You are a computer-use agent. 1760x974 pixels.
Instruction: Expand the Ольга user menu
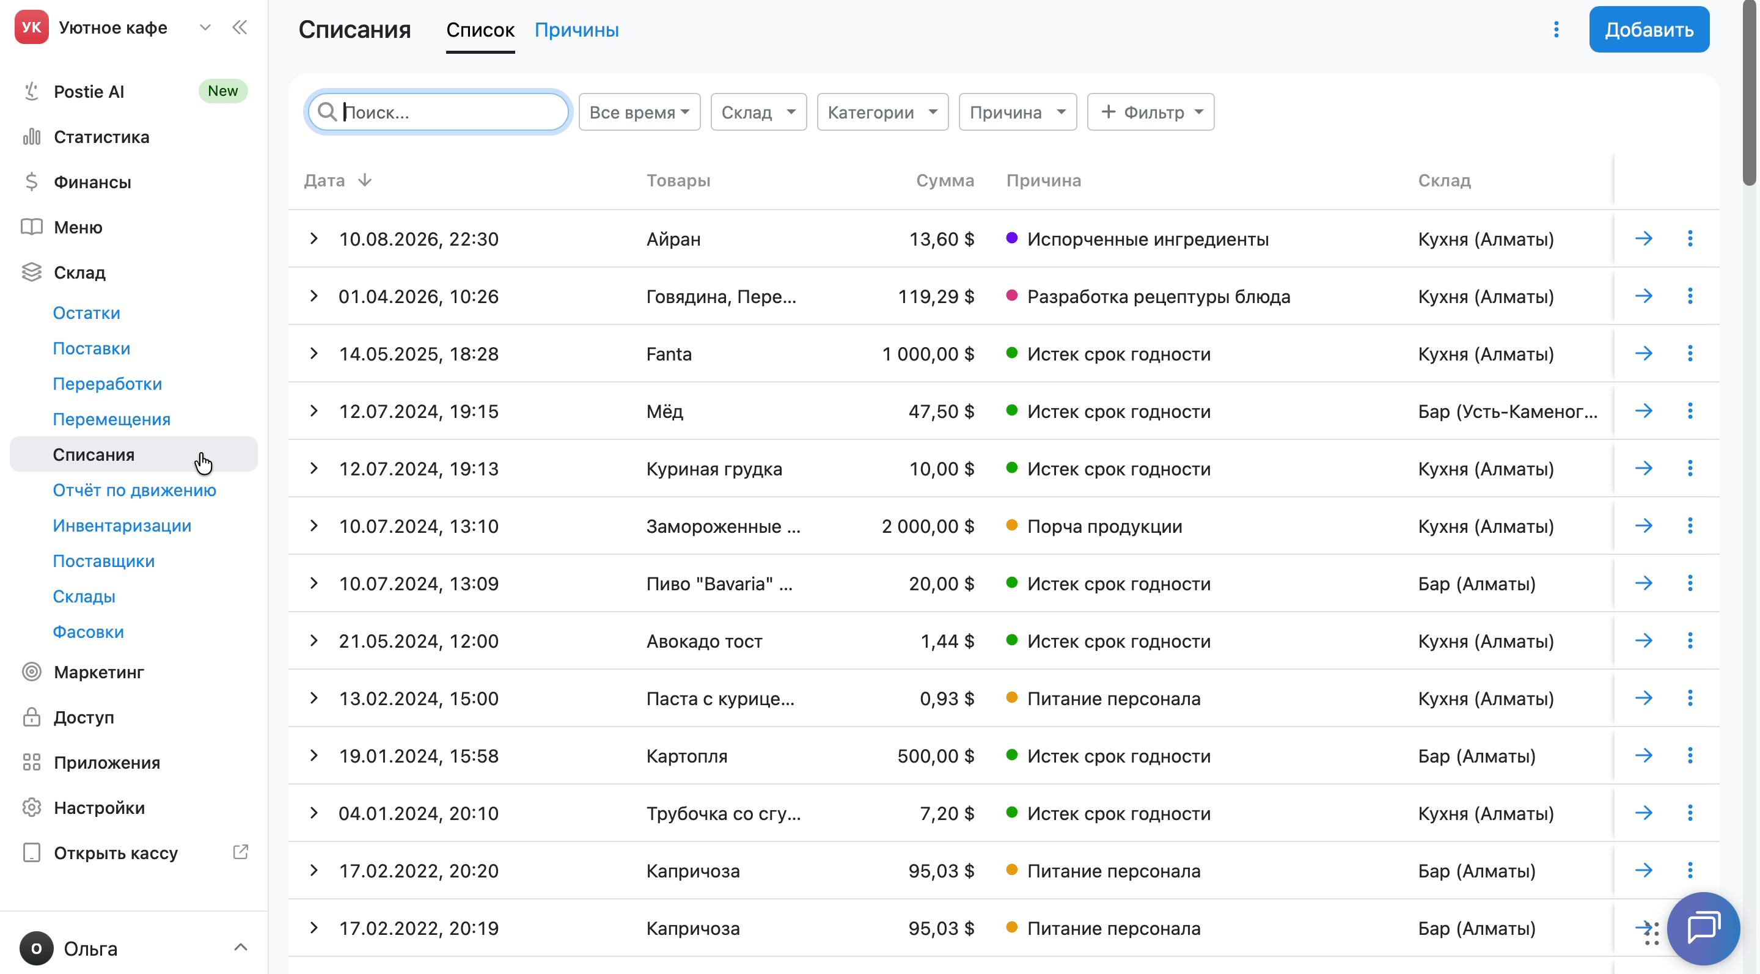(134, 948)
